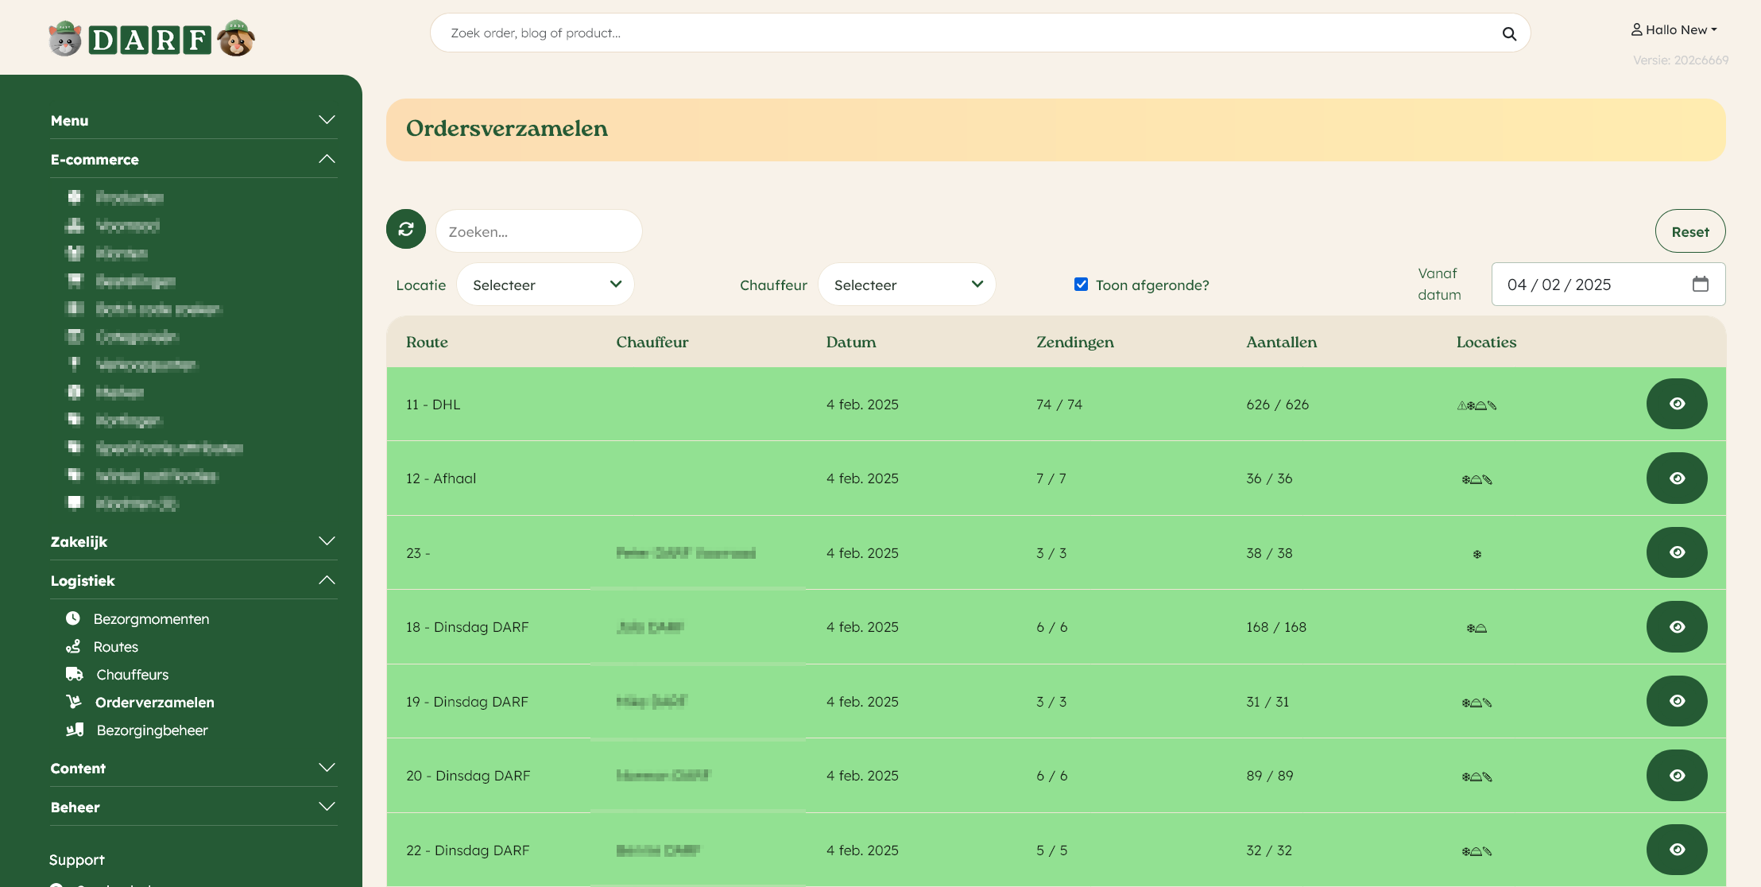Viewport: 1761px width, 887px height.
Task: Open the eye button for 22 - Dinsdag DARF
Action: pos(1677,850)
